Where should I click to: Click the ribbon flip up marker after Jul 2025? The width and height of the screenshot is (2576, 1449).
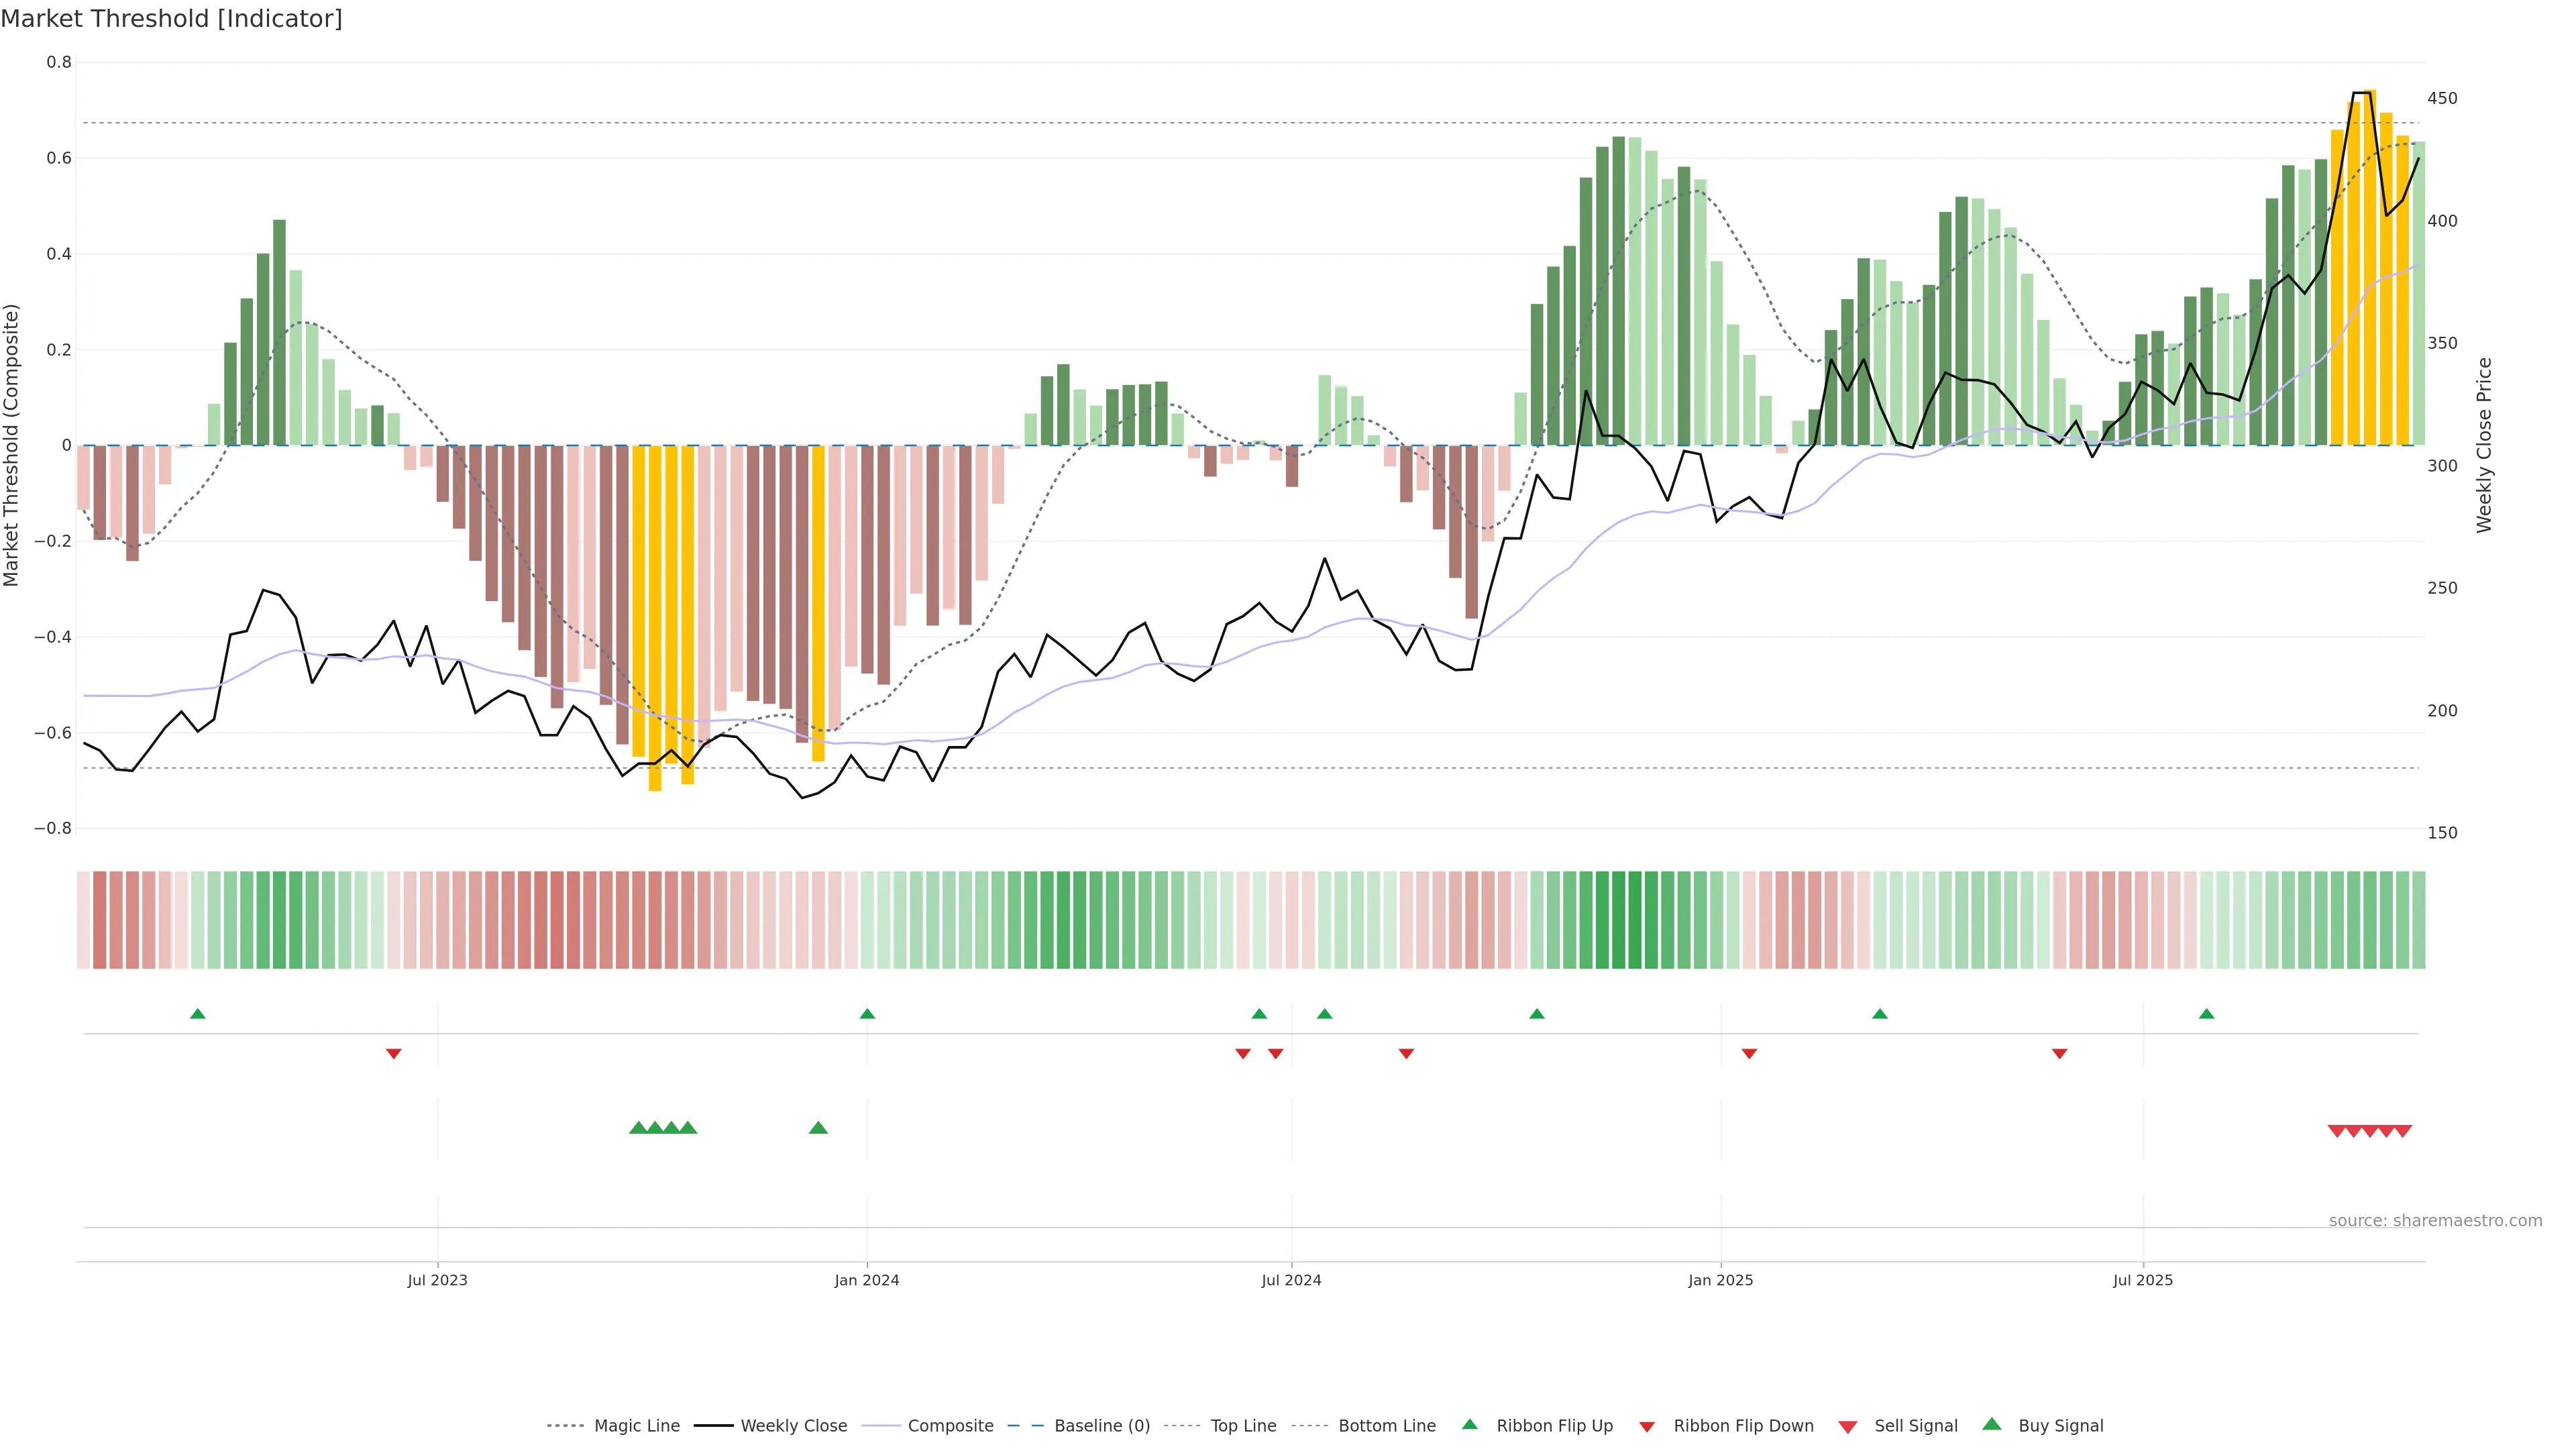(x=2207, y=1014)
